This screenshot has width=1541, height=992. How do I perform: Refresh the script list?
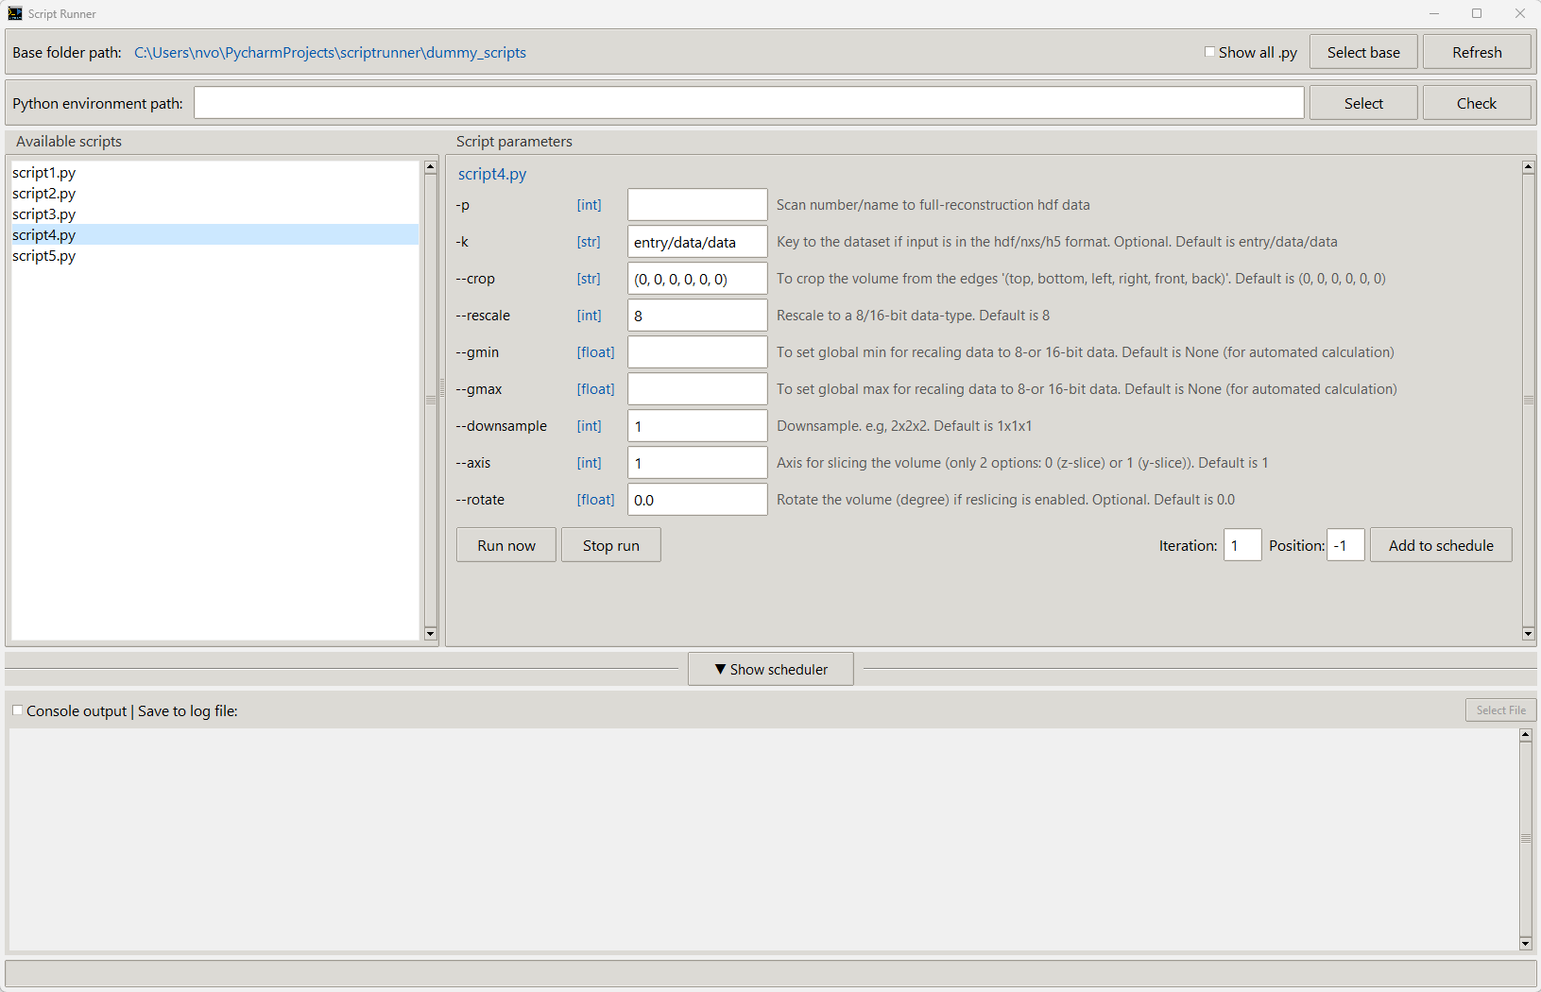tap(1477, 52)
